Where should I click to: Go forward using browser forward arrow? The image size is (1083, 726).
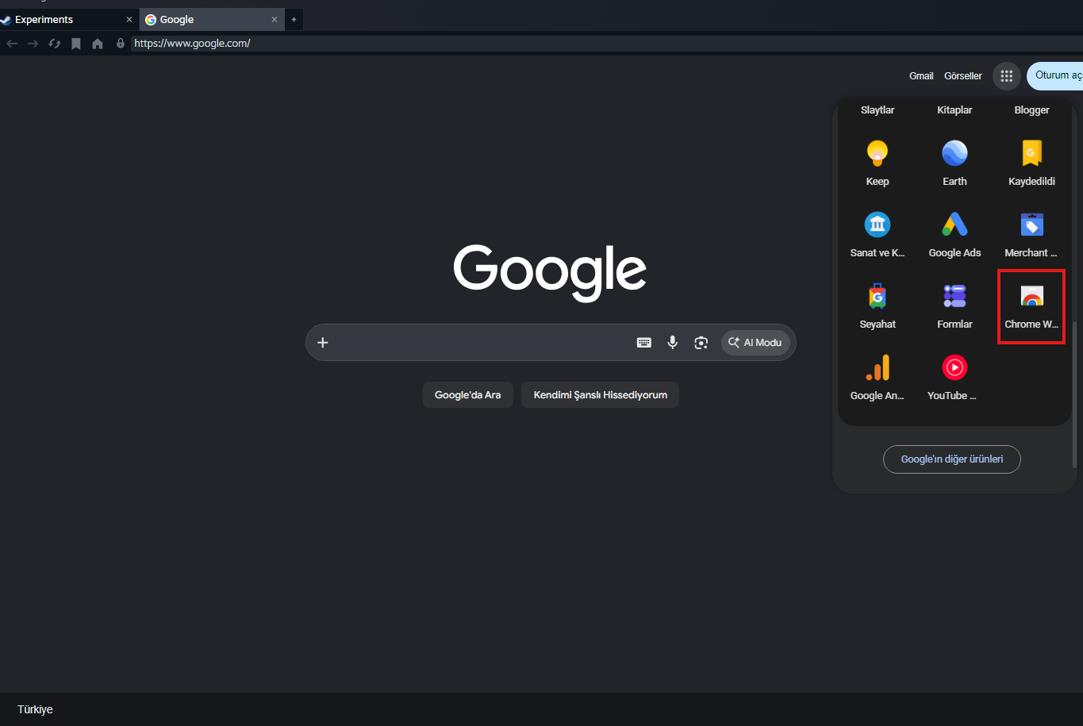point(33,44)
